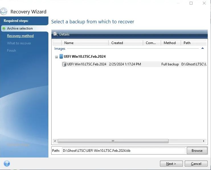Click the green arrow Archive selection icon
The width and height of the screenshot is (211, 170).
pyautogui.click(x=4, y=28)
